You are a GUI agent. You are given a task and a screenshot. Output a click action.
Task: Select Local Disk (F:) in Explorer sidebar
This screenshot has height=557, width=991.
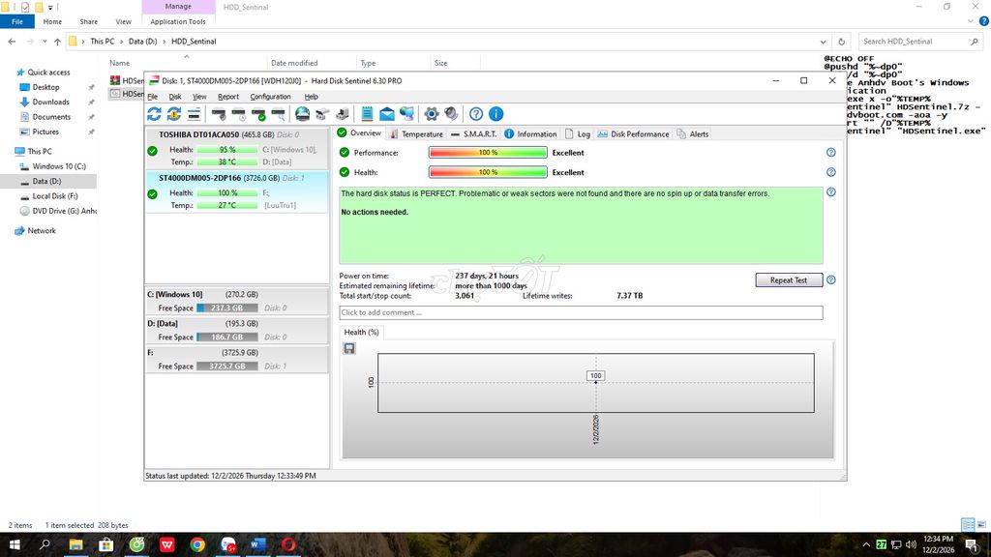55,196
